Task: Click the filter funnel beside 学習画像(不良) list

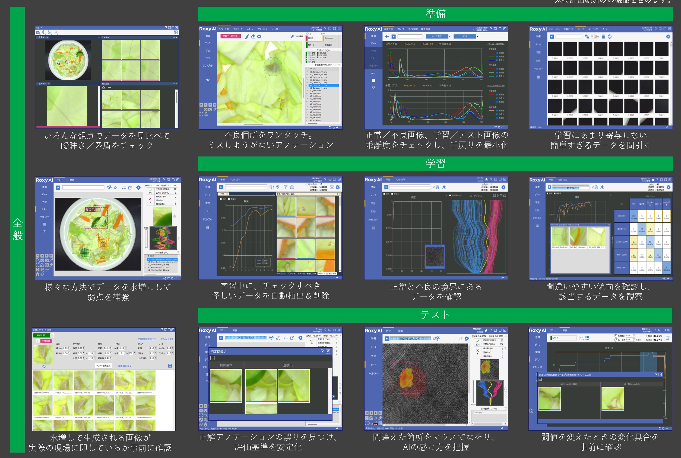Action: click(339, 65)
